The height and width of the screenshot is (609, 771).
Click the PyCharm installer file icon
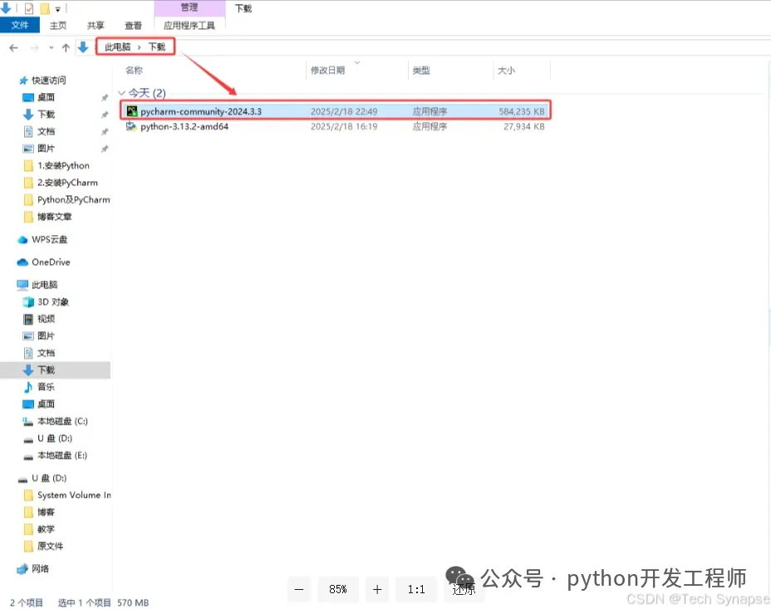[x=132, y=111]
